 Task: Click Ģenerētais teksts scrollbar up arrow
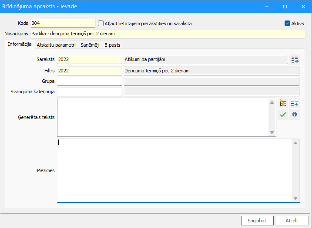click(272, 102)
